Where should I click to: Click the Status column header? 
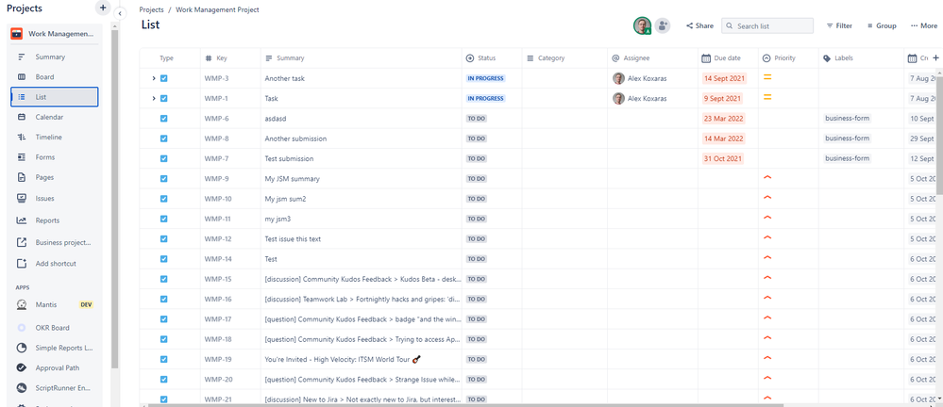[x=492, y=58]
